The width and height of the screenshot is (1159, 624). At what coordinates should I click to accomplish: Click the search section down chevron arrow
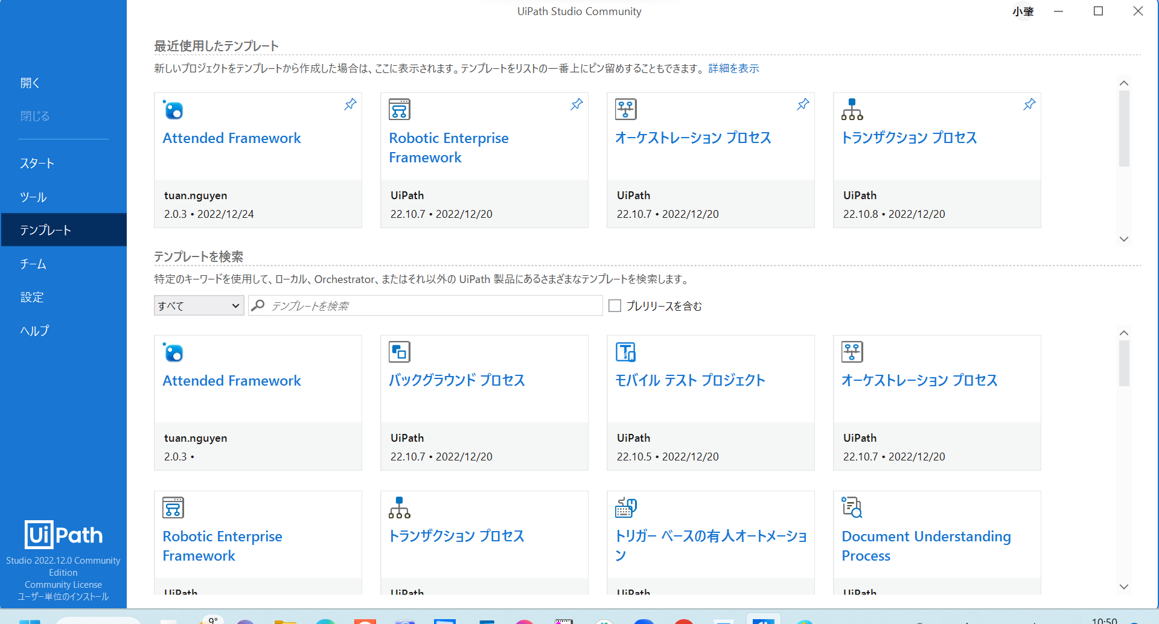pyautogui.click(x=1123, y=586)
